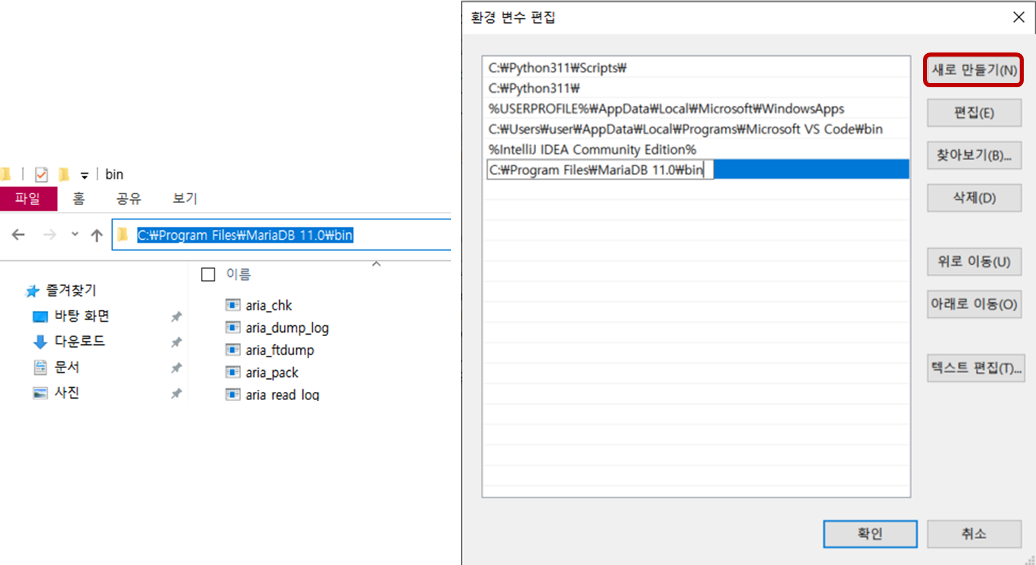
Task: Click the sort chevron above the file list
Action: click(376, 264)
